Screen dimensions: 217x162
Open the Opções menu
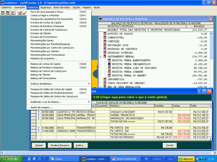click(x=76, y=8)
